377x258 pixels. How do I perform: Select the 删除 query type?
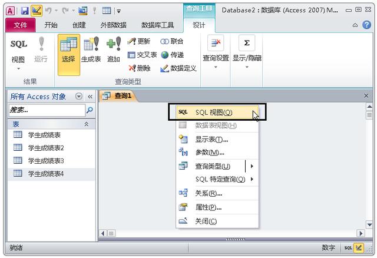(x=139, y=68)
